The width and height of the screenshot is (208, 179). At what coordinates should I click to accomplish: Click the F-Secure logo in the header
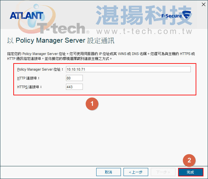176,15
